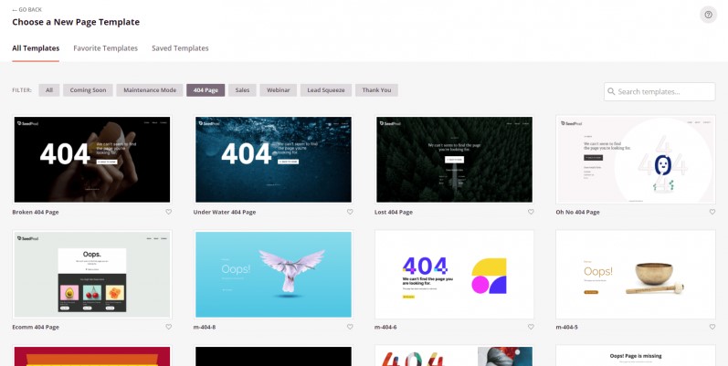Select the 'Oops! Page is missing' thumbnail
The height and width of the screenshot is (366, 728).
point(636,356)
